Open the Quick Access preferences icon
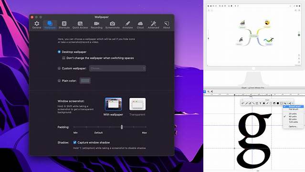 pyautogui.click(x=80, y=25)
